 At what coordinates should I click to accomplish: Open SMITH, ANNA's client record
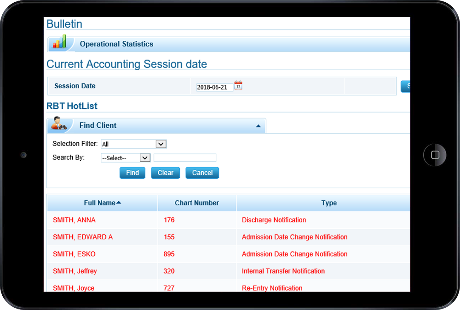pyautogui.click(x=74, y=220)
